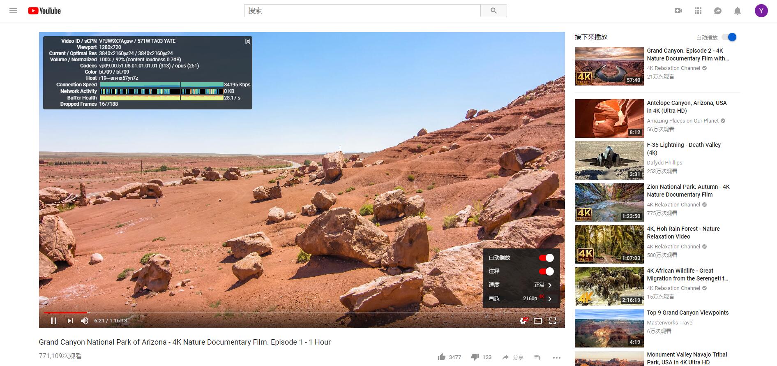This screenshot has height=366, width=777.
Task: Mute the video volume
Action: coord(85,321)
